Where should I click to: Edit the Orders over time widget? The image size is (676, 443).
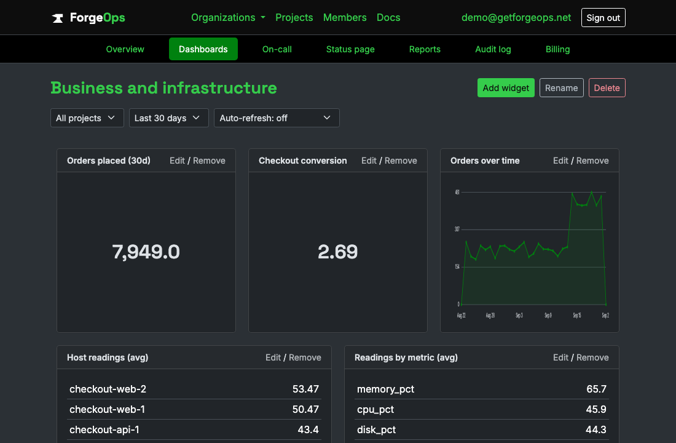pos(560,161)
